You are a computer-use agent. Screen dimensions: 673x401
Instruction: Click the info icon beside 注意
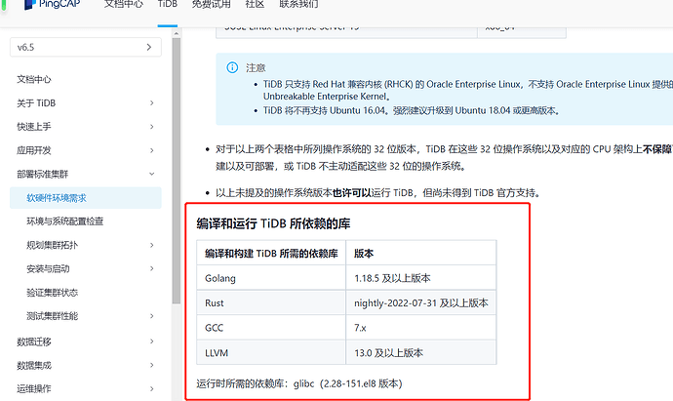[232, 67]
